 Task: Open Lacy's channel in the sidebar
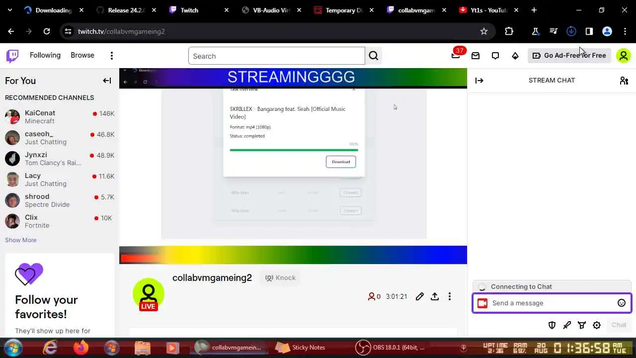(60, 179)
